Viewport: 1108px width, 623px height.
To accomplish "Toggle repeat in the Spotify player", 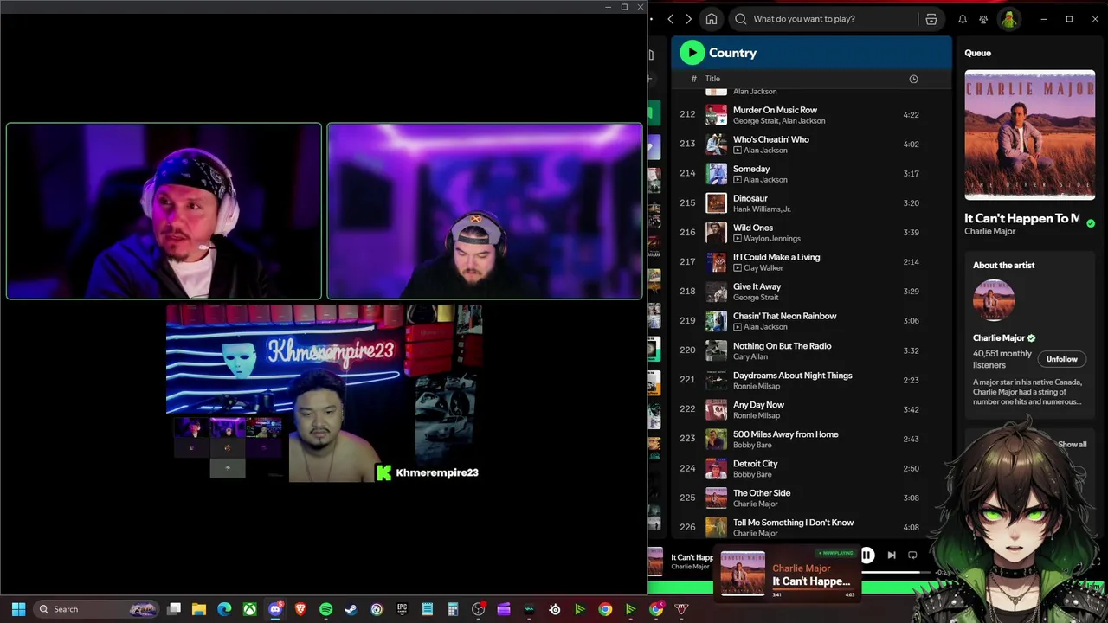I will pyautogui.click(x=912, y=556).
